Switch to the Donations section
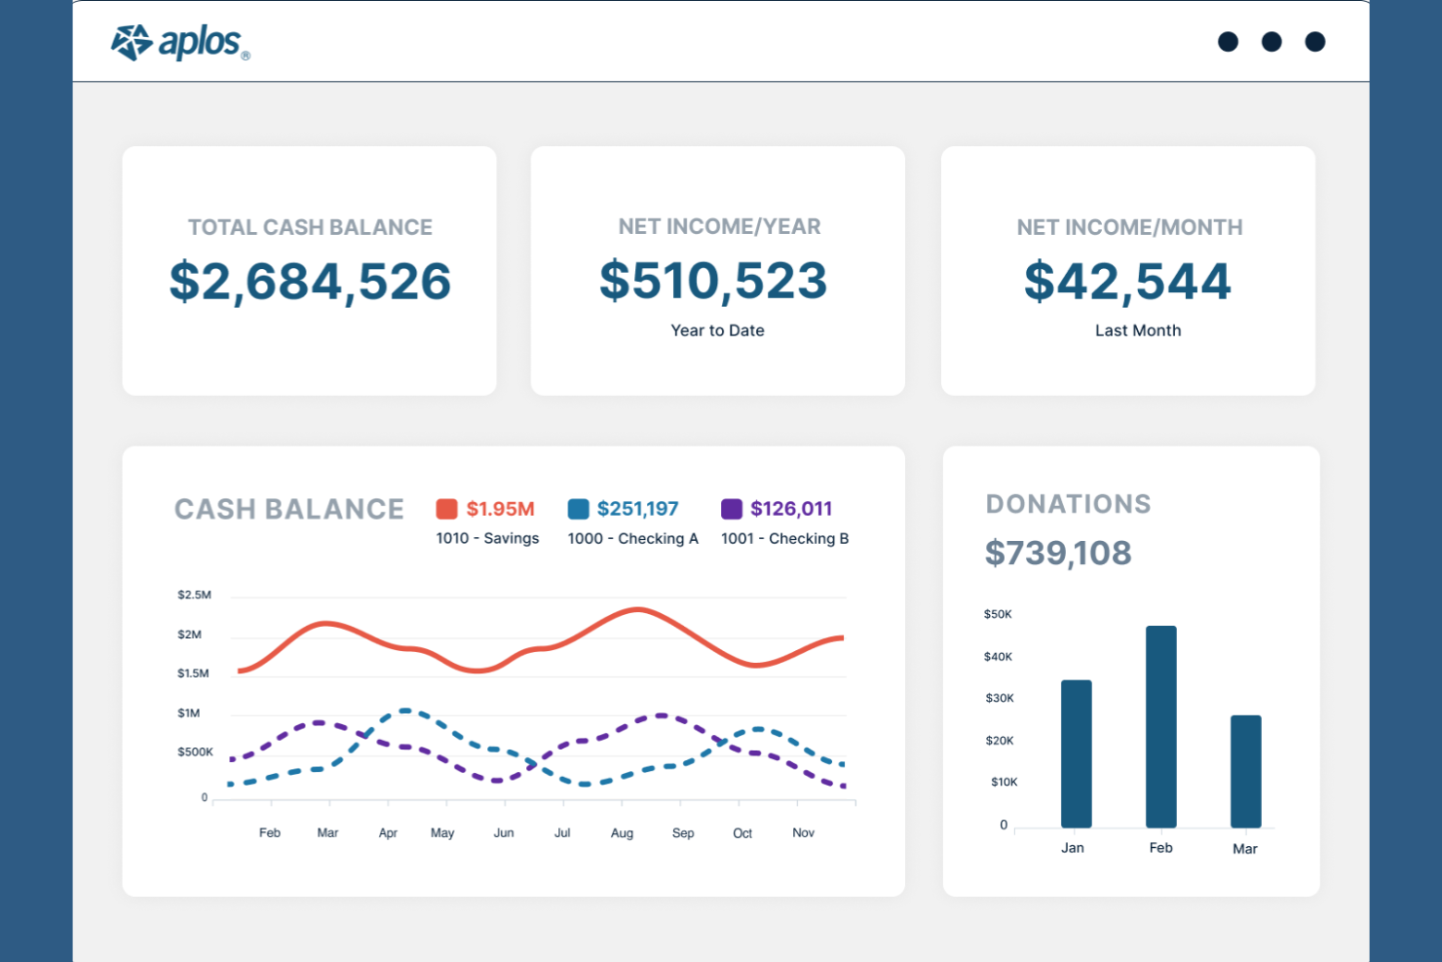Viewport: 1442px width, 962px height. point(1068,504)
